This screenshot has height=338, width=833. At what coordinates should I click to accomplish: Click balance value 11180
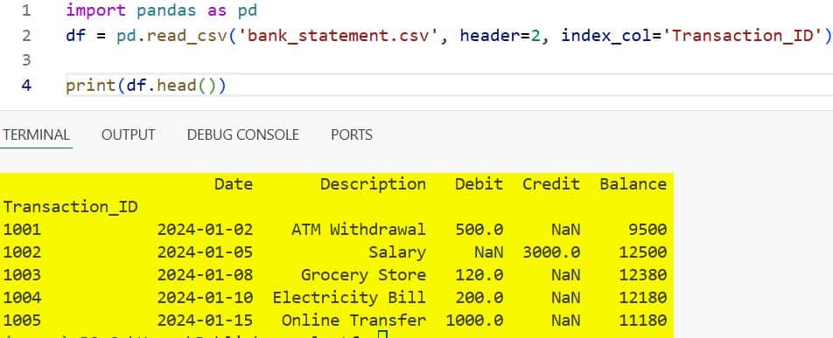click(643, 321)
